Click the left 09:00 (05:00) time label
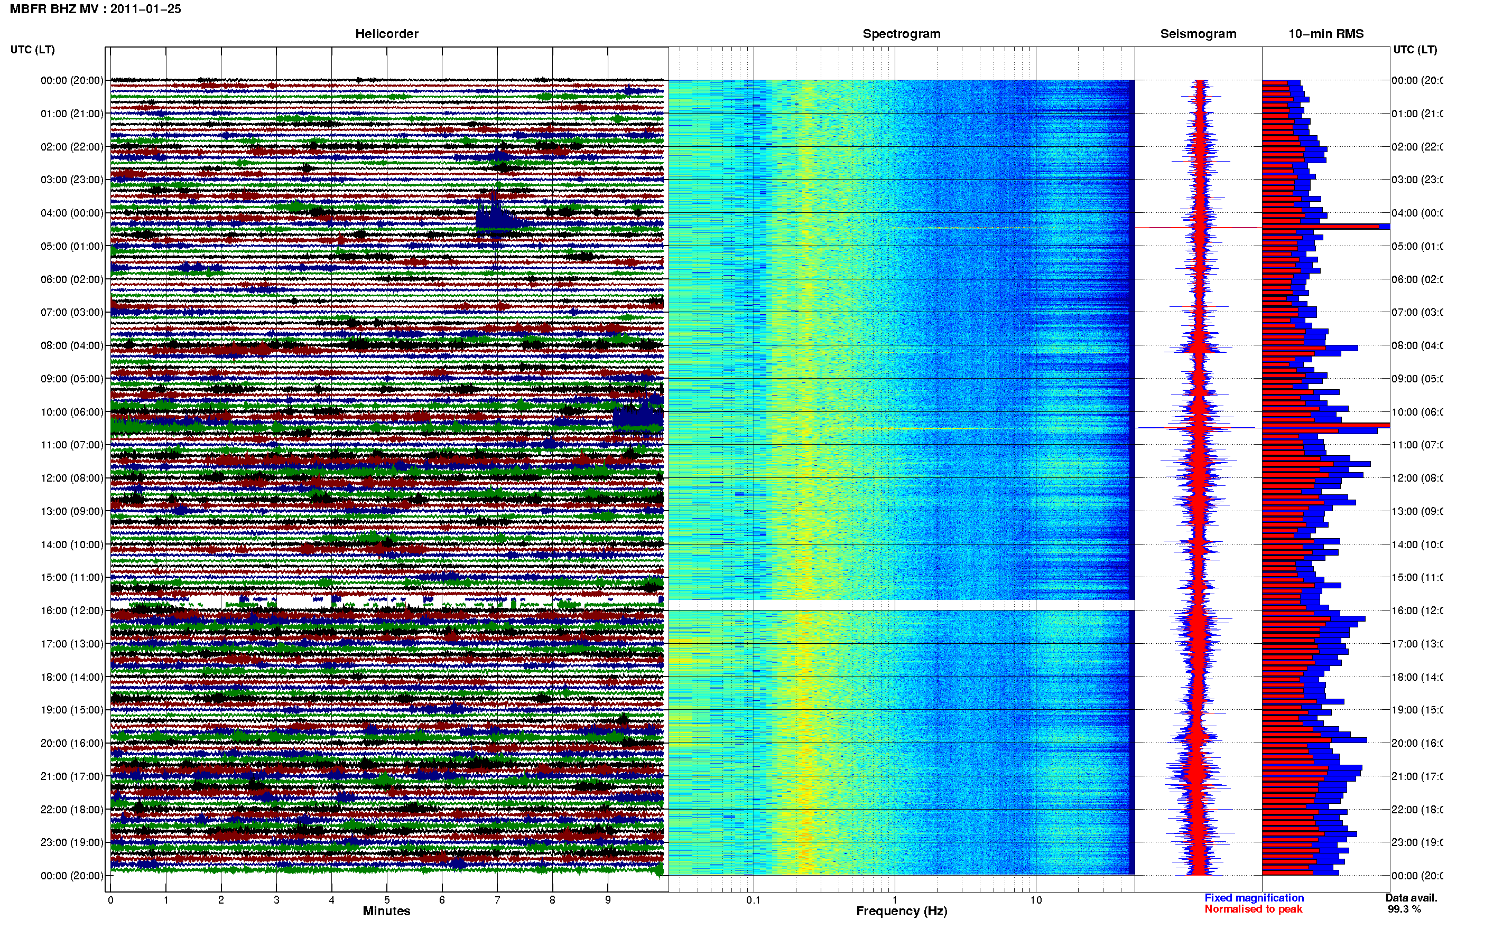 point(72,378)
